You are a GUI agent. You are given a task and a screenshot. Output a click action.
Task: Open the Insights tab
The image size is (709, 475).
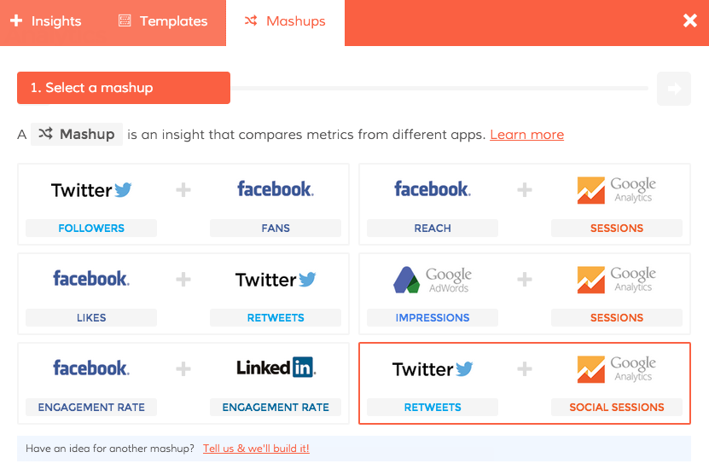pos(46,21)
